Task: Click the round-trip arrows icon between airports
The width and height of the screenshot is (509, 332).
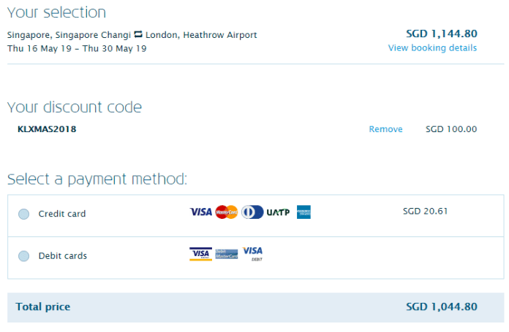Action: pyautogui.click(x=138, y=34)
